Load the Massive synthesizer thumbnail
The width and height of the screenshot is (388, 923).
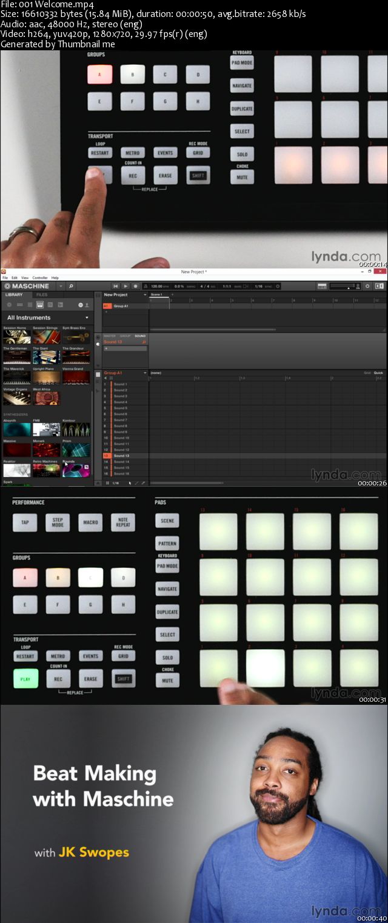pos(16,450)
